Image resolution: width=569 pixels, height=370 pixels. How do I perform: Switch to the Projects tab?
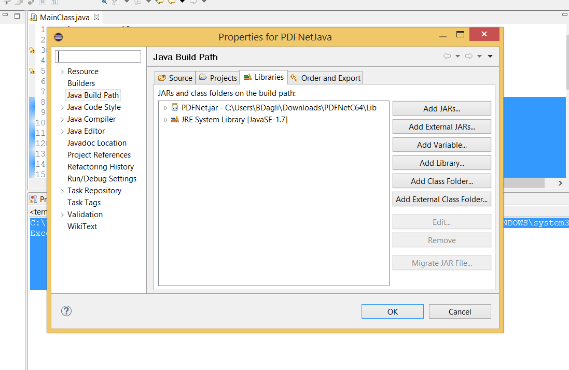pos(218,78)
